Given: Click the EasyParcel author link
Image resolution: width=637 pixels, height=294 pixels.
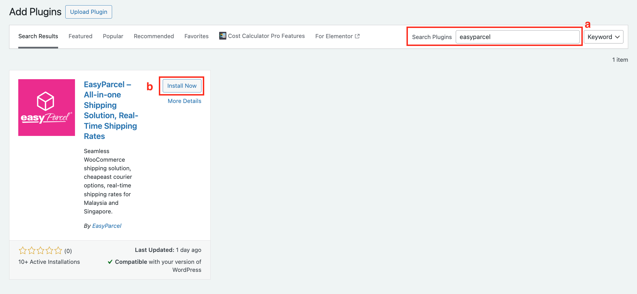Looking at the screenshot, I should [107, 226].
